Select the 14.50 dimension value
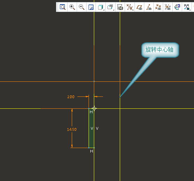This screenshot has width=194, height=181. click(x=72, y=129)
